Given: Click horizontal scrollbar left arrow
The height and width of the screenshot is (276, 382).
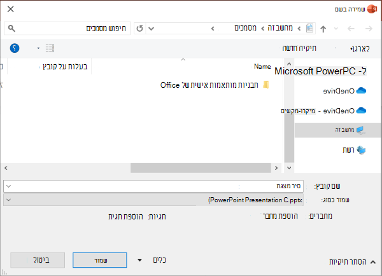Looking at the screenshot, I should tap(6, 168).
